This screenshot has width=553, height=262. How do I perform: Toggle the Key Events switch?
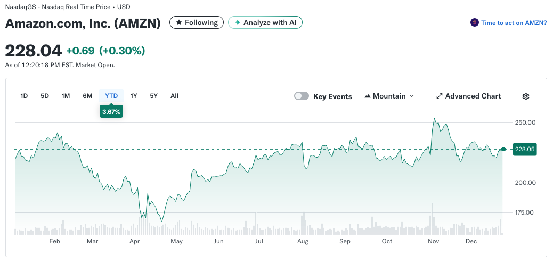point(302,96)
